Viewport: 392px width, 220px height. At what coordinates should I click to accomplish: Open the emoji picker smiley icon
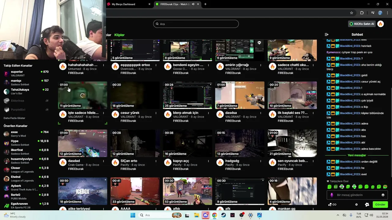[383, 195]
